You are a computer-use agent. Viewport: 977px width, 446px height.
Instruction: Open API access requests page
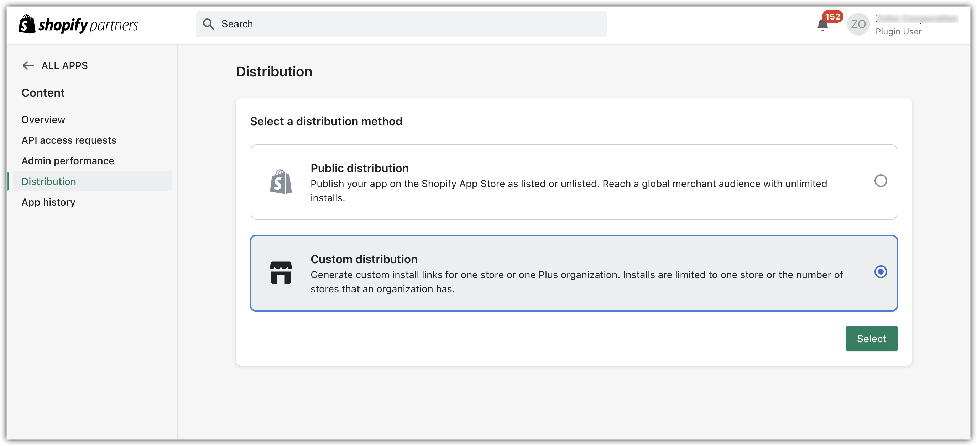69,140
